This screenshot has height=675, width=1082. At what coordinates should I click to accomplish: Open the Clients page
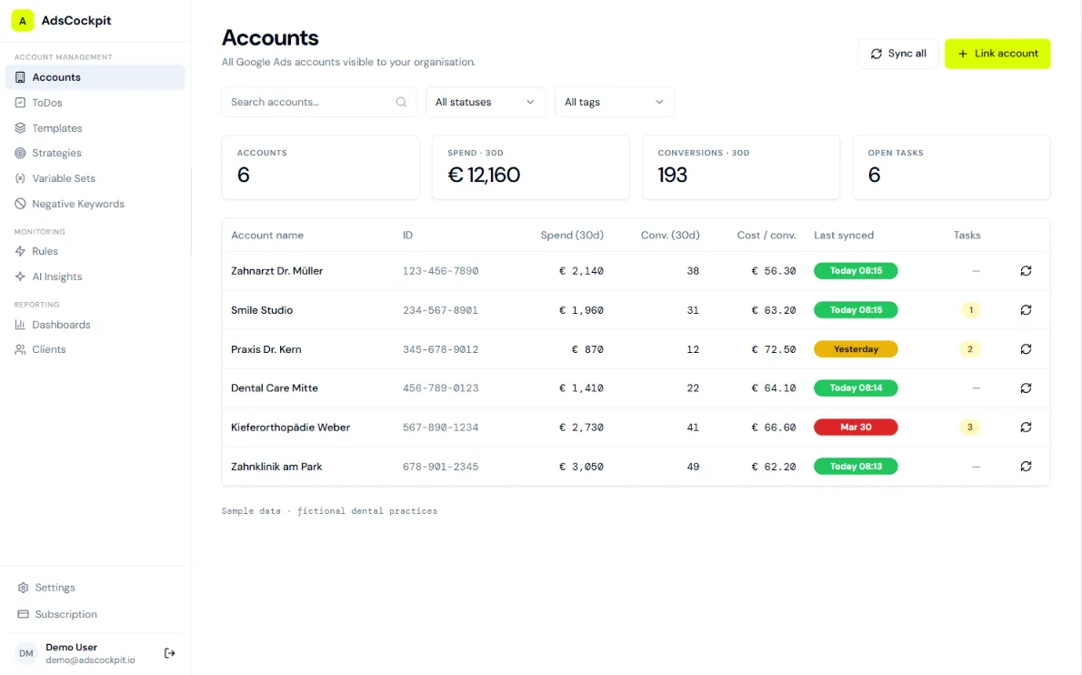pos(95,350)
